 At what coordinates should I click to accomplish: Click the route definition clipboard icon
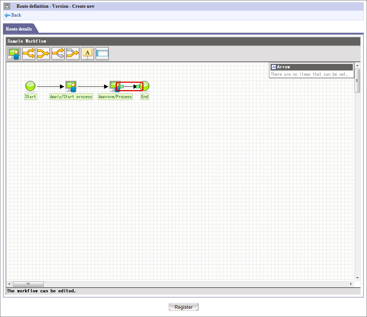tap(7, 6)
